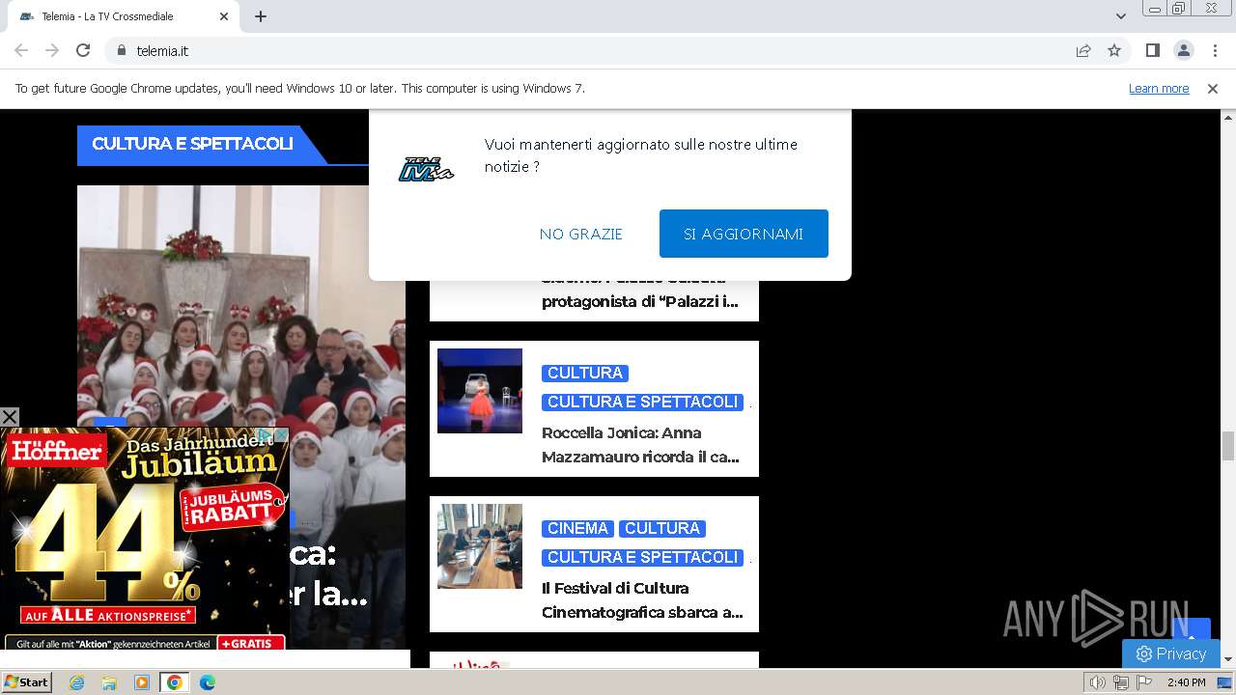The width and height of the screenshot is (1236, 695).
Task: Open Windows Explorer folder from taskbar
Action: [x=109, y=682]
